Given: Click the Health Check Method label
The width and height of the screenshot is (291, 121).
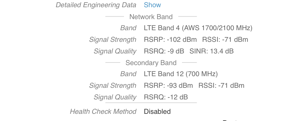Looking at the screenshot, I should coord(103,112).
